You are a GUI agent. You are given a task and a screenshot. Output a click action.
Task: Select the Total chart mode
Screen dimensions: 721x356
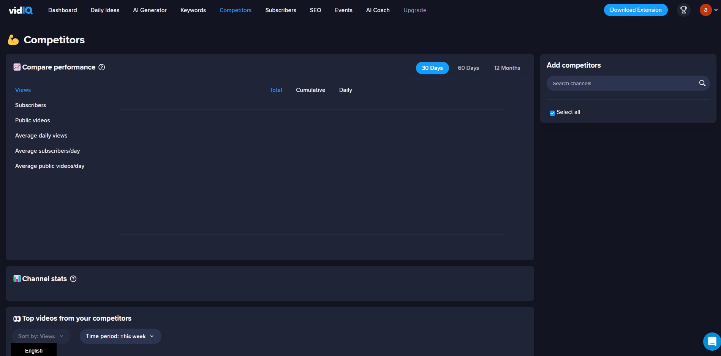point(276,90)
